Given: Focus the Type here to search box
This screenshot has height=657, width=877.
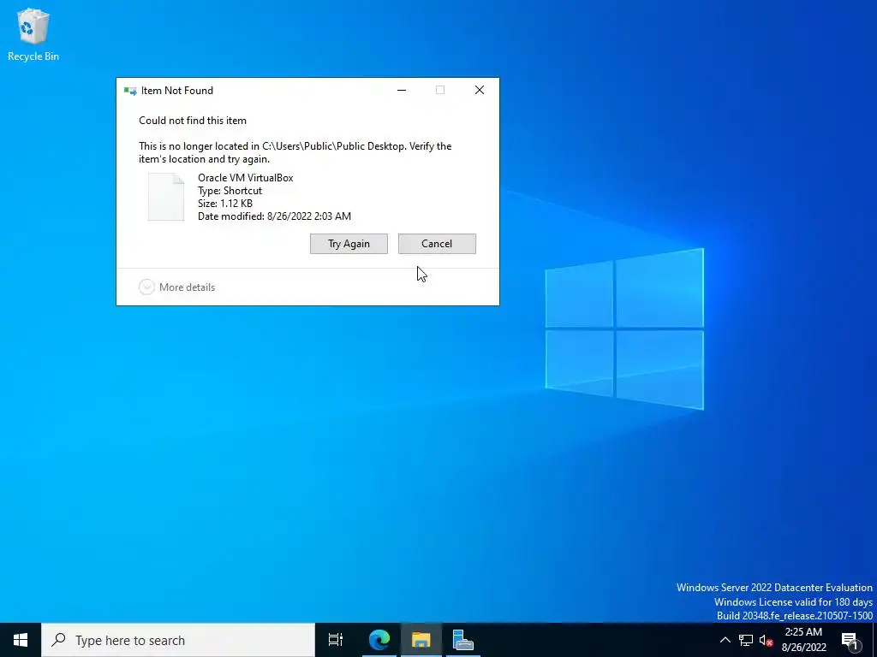Looking at the screenshot, I should point(178,640).
